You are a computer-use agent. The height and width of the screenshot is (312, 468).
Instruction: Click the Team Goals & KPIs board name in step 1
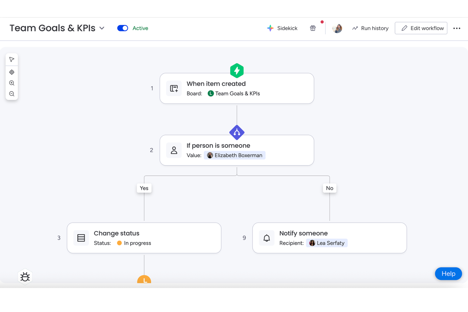coord(237,94)
